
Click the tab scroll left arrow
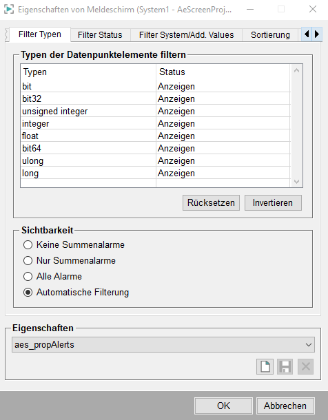click(307, 34)
